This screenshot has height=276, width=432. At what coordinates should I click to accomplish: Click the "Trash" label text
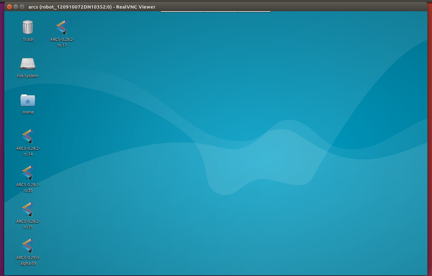click(x=28, y=40)
